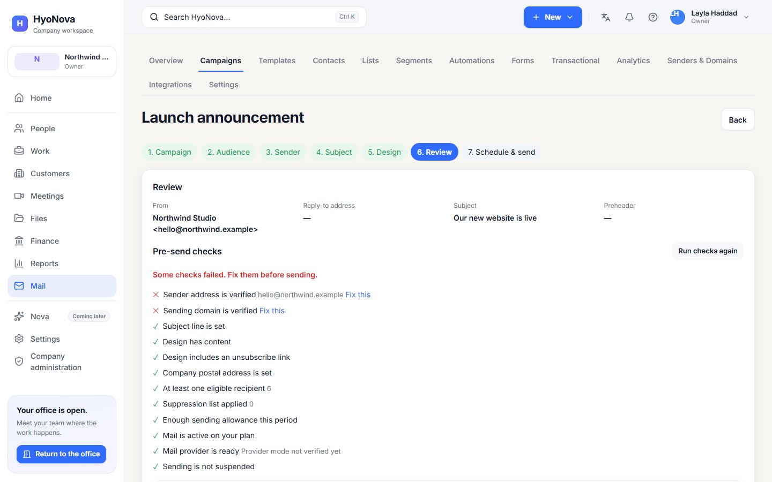772x482 pixels.
Task: Open the Integrations tab
Action: tap(170, 85)
